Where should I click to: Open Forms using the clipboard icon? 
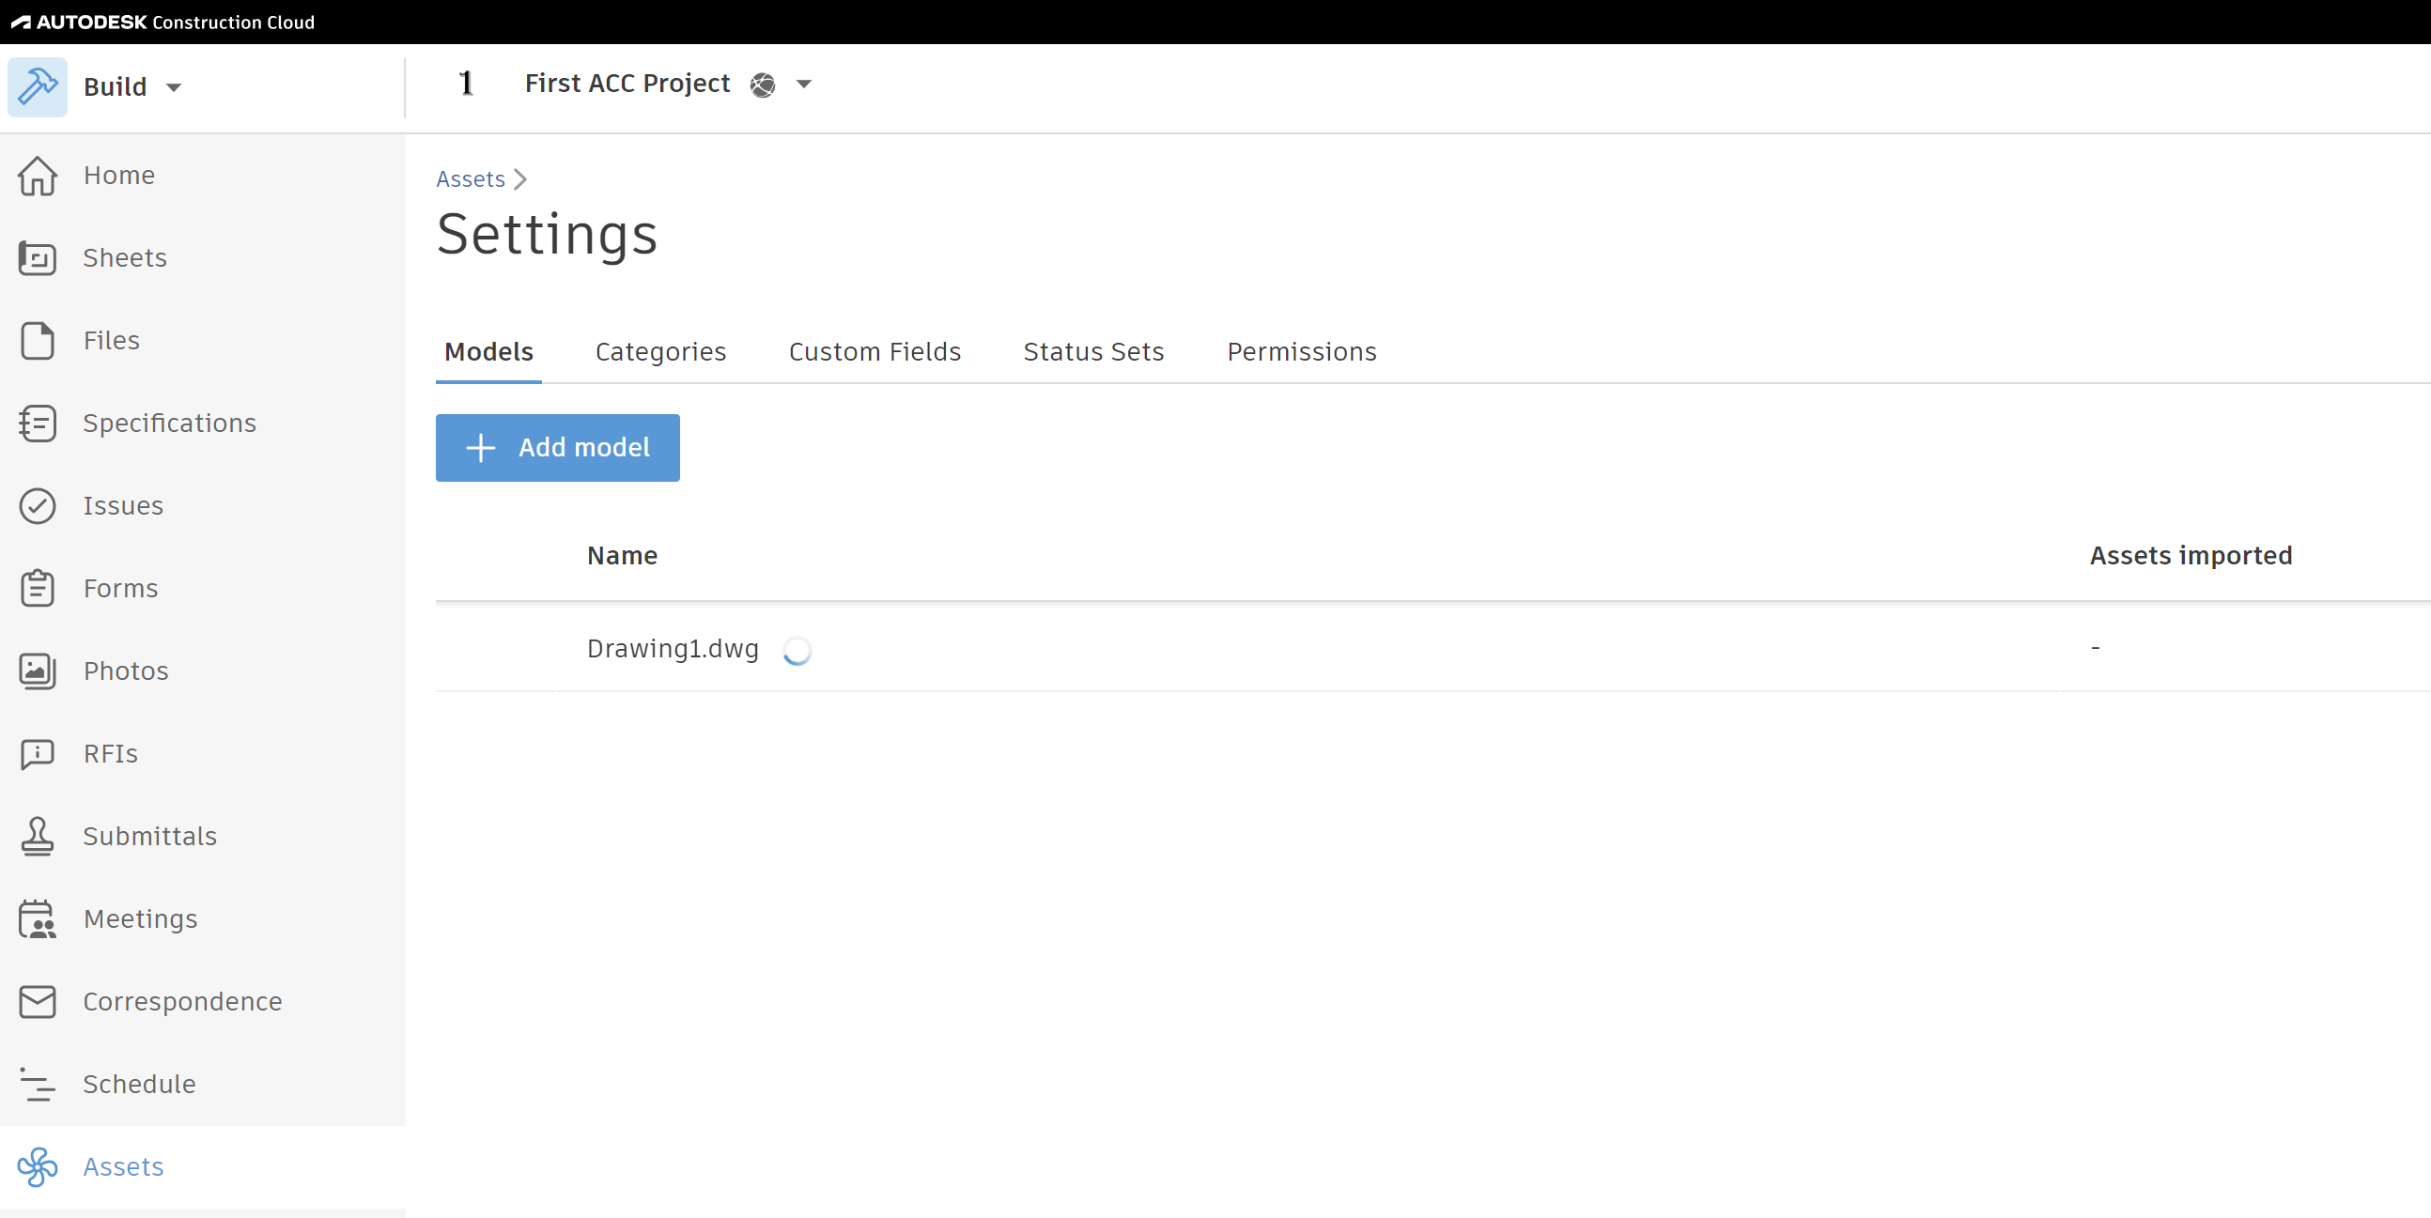[x=38, y=588]
